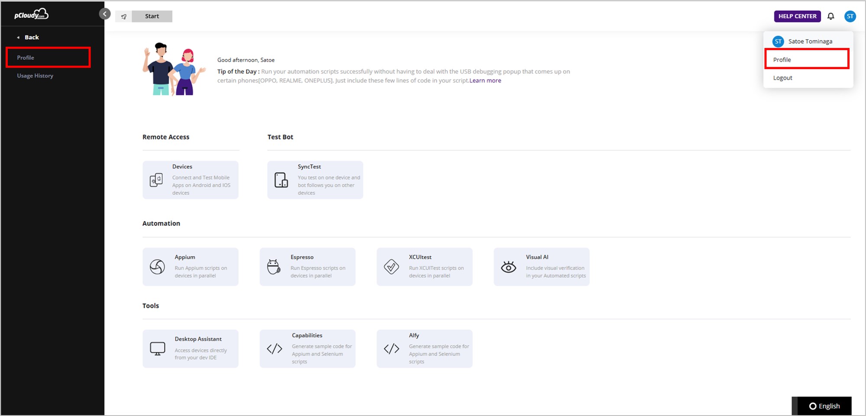Click the Desktop Assistant monitor icon

point(158,348)
